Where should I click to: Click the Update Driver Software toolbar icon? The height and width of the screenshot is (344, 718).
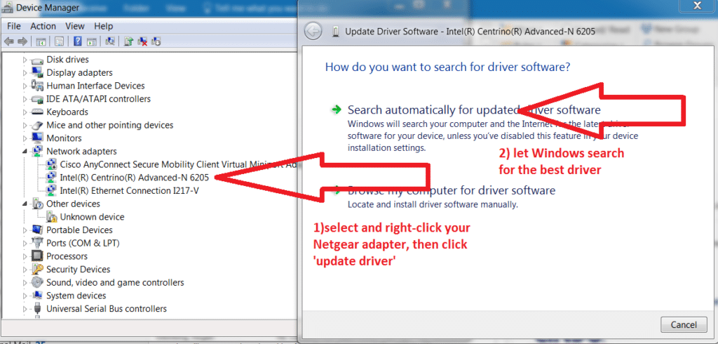click(x=129, y=41)
